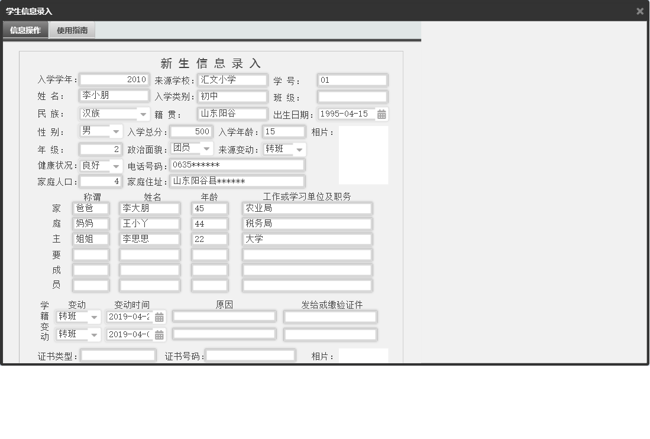Click empty age field in 员 row
The image size is (650, 439).
210,286
